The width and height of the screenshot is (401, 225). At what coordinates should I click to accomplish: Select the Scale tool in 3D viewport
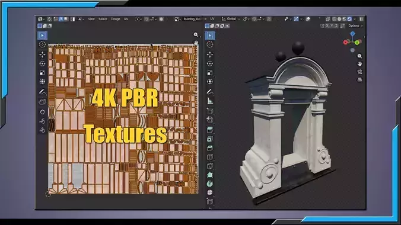[x=210, y=73]
